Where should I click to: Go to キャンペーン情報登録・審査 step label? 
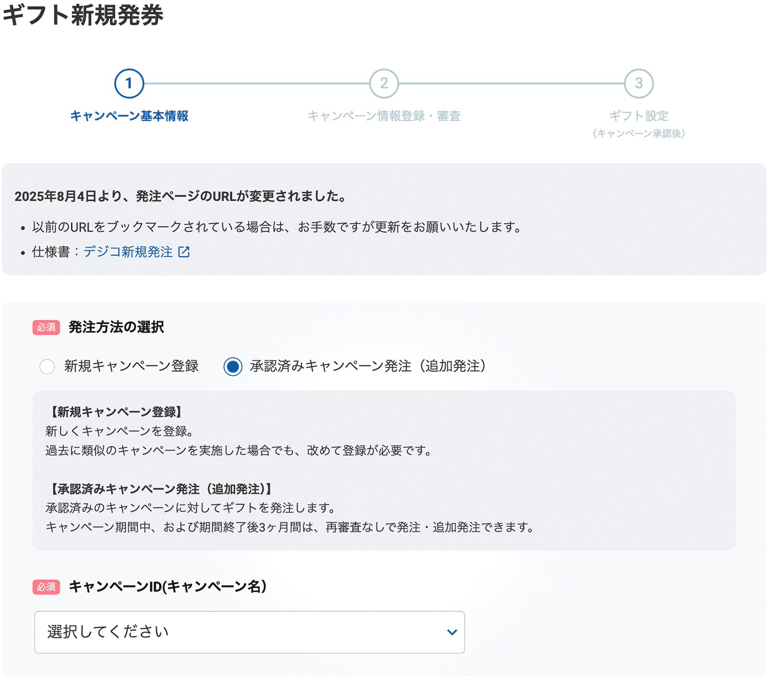click(x=384, y=116)
